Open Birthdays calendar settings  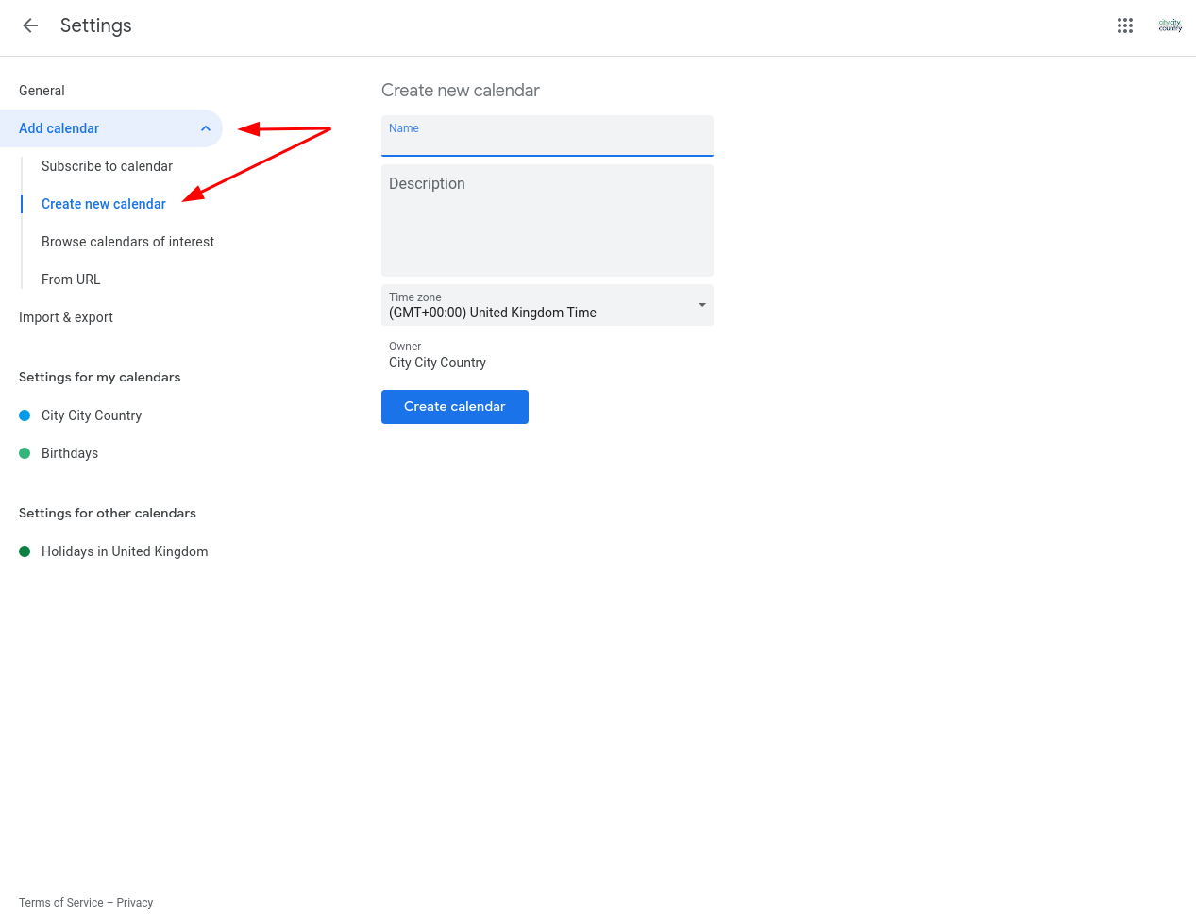click(70, 453)
